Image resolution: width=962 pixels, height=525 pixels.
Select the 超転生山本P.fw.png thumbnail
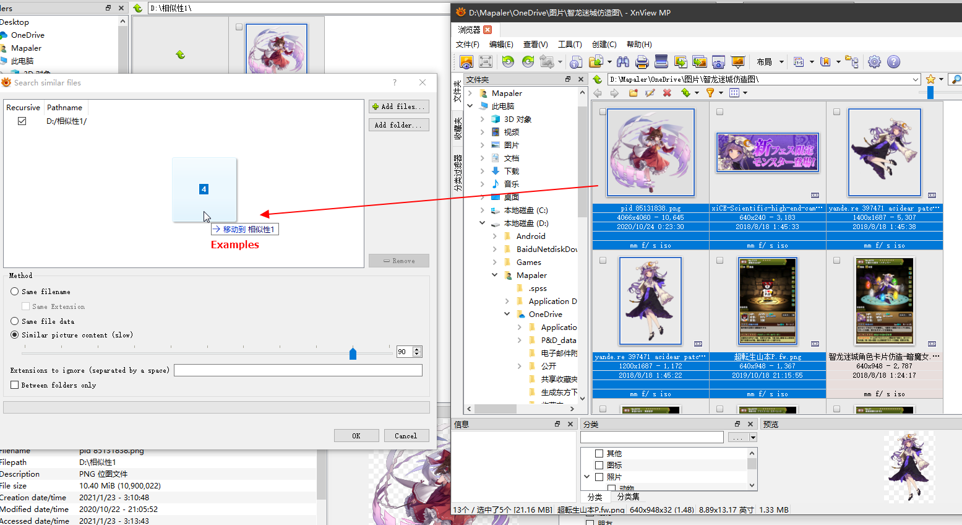point(768,302)
